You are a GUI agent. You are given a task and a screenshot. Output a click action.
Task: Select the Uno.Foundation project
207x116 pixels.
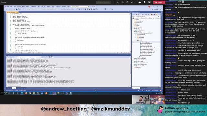[x=141, y=30]
